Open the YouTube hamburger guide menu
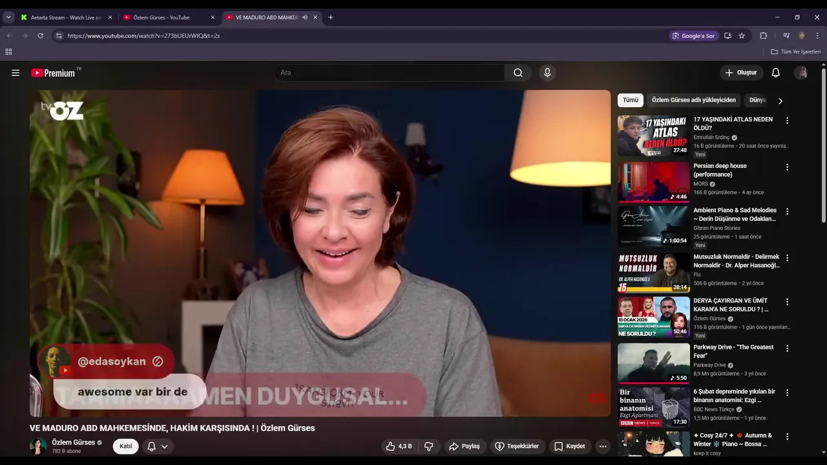 click(16, 73)
